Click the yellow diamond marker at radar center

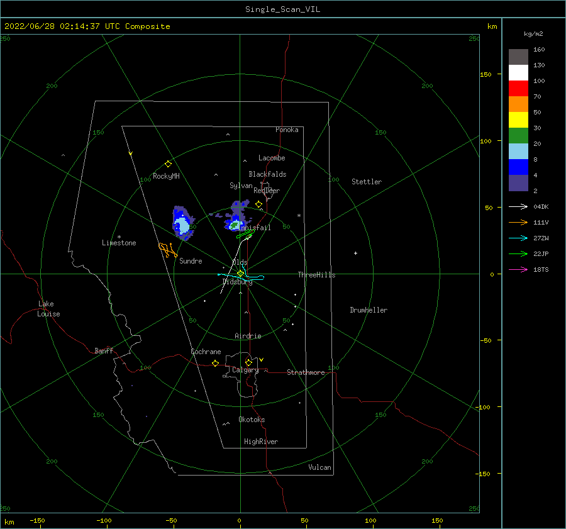pos(240,274)
